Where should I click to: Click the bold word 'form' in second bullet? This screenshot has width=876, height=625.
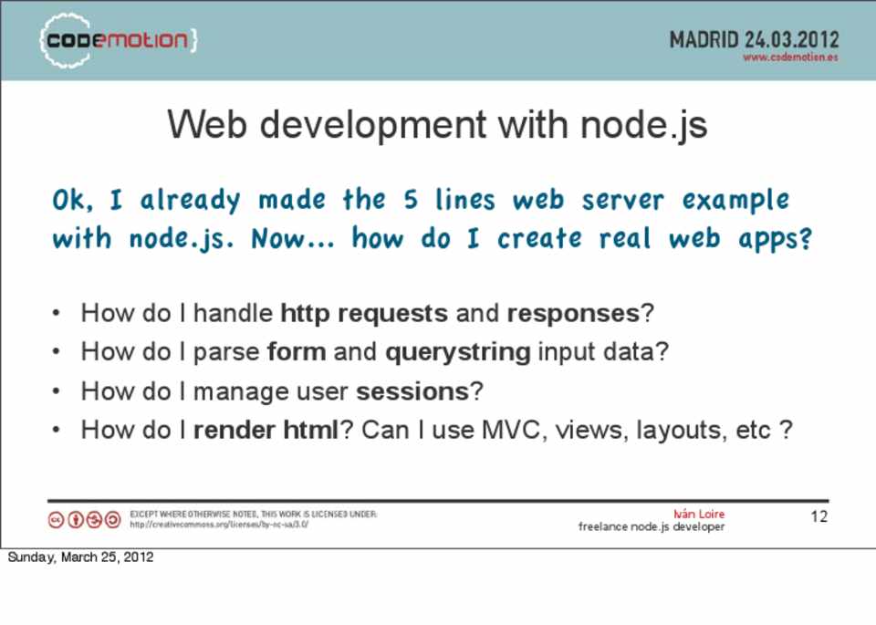[x=297, y=351]
